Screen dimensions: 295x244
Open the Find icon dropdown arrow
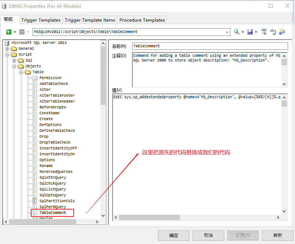point(243,32)
